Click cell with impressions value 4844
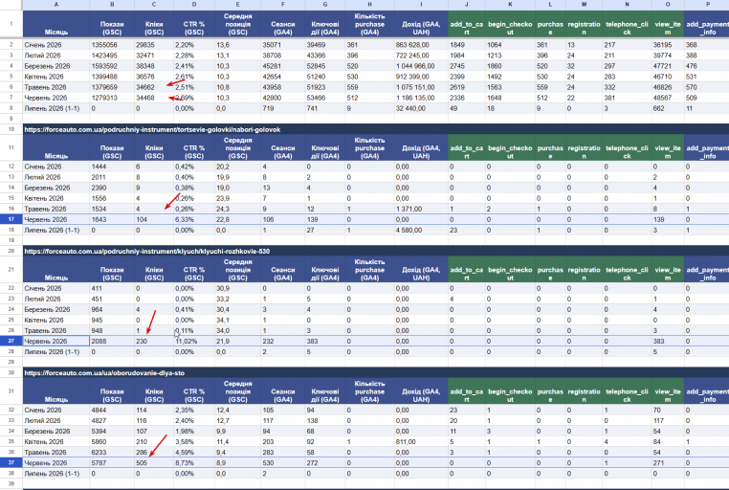 point(112,410)
